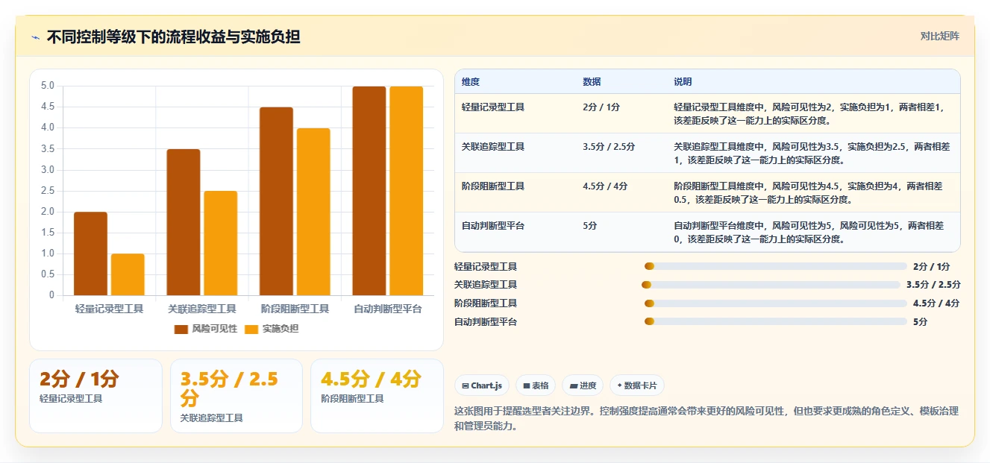Click the footer note paragraph about 选型者
Viewport: 990px width, 463px height.
(x=706, y=418)
